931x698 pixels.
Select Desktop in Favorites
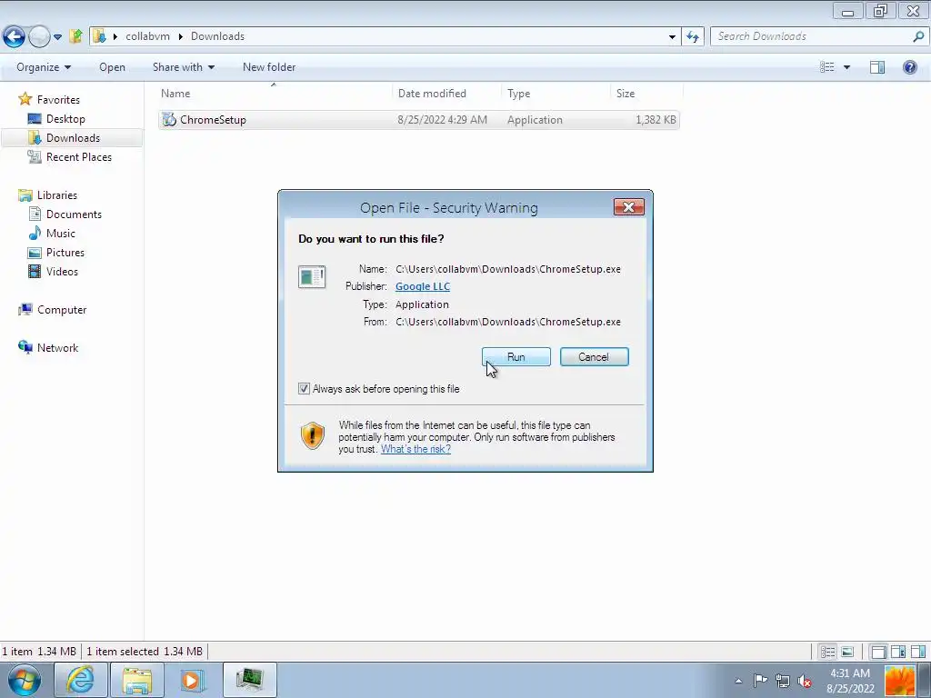coord(65,119)
